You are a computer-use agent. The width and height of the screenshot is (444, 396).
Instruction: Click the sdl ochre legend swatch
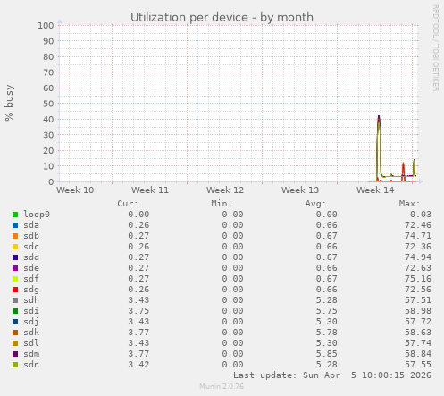click(x=15, y=343)
